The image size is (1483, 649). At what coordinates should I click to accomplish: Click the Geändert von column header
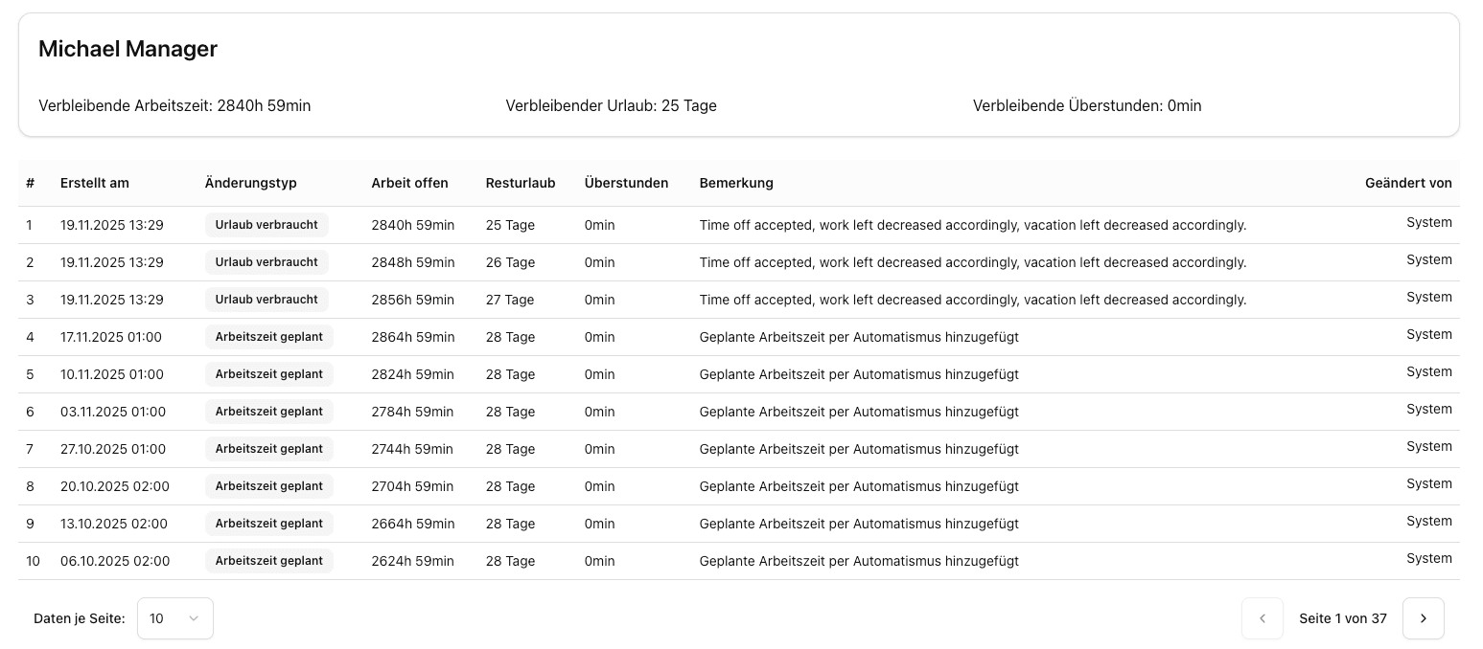pos(1408,183)
